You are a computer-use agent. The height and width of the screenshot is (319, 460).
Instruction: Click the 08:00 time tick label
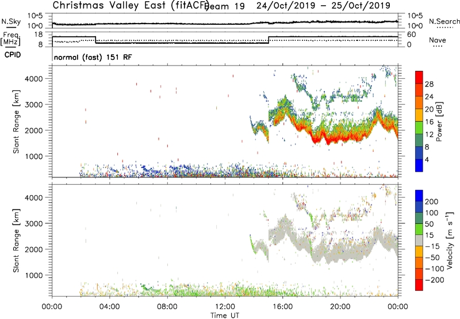click(167, 307)
